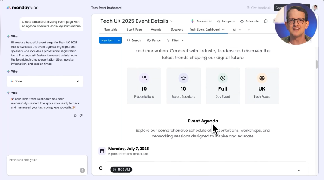
Task: Click the Event Agenda heading
Action: point(203,121)
